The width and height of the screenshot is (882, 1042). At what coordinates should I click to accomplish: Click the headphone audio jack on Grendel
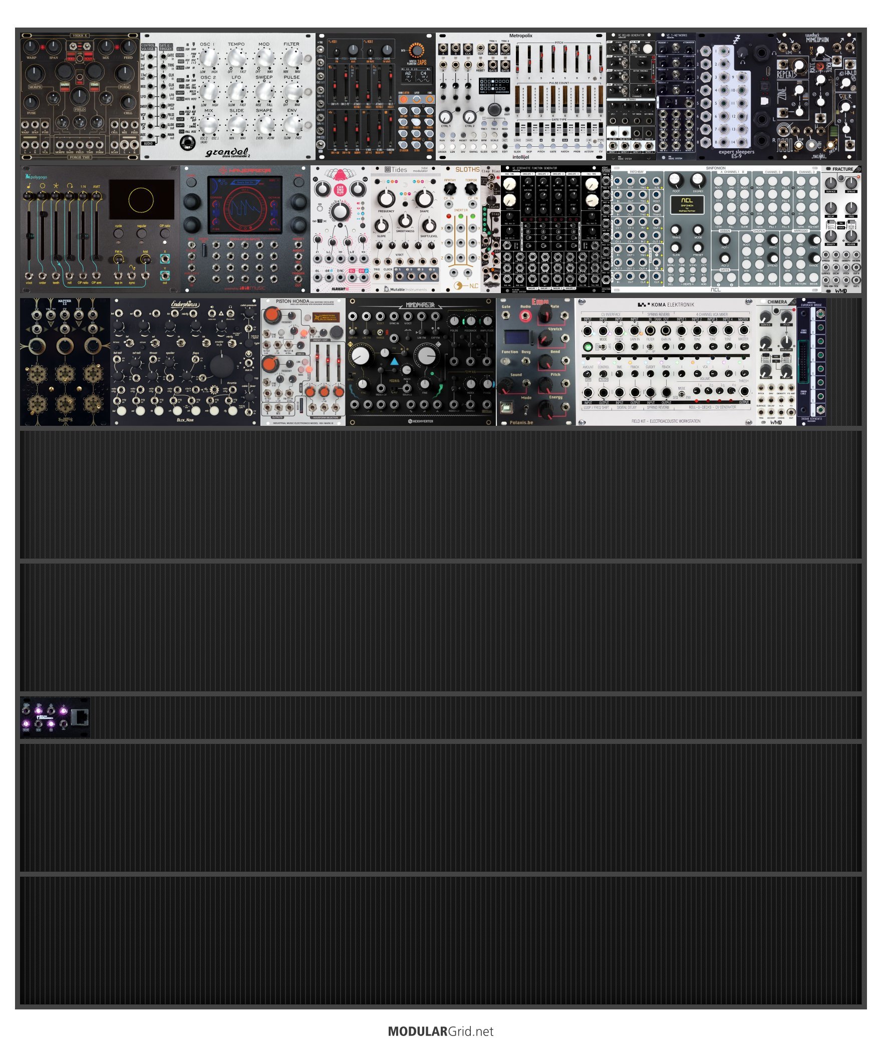click(187, 143)
